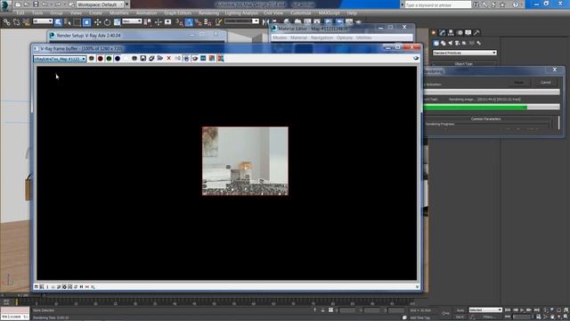
Task: Toggle monochrome mode in frame buffer
Action: (x=134, y=59)
